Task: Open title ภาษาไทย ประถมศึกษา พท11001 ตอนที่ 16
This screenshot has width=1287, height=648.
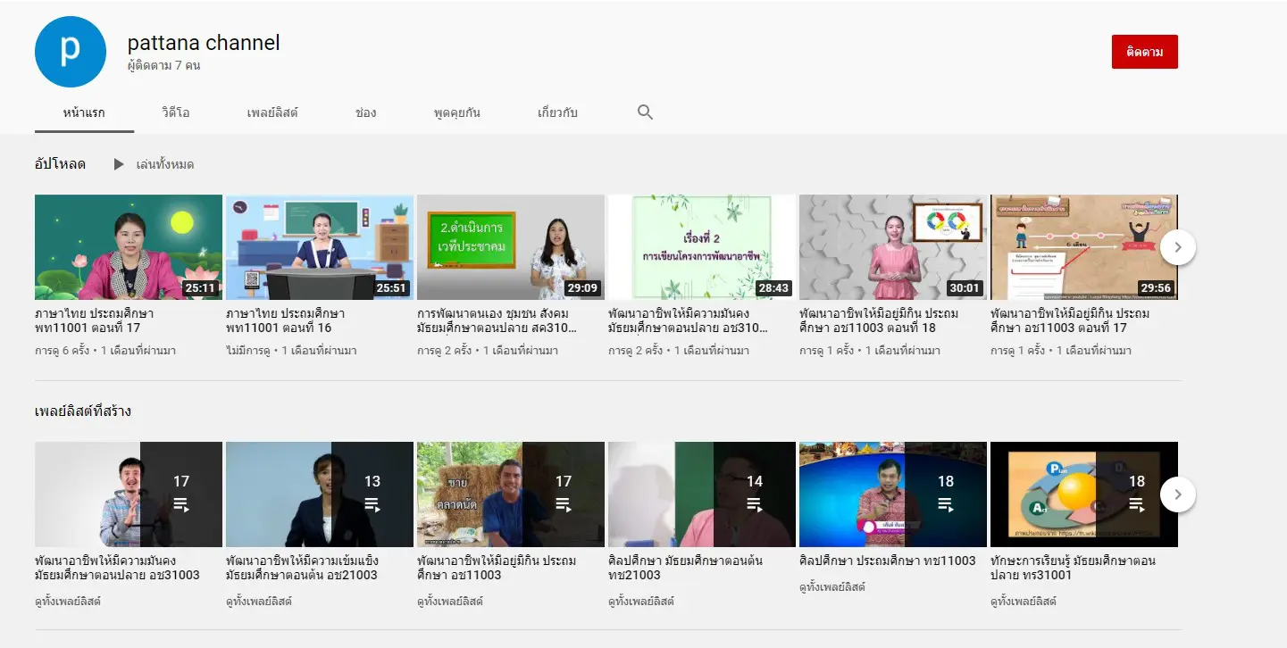Action: [286, 321]
